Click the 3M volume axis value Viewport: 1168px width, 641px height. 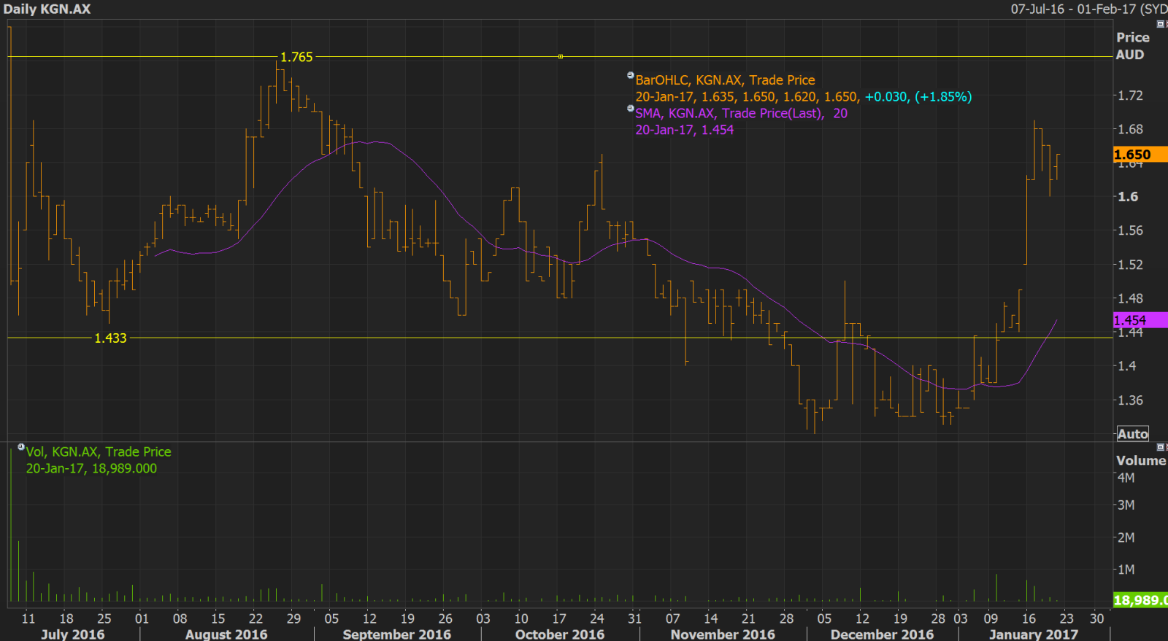[1126, 505]
